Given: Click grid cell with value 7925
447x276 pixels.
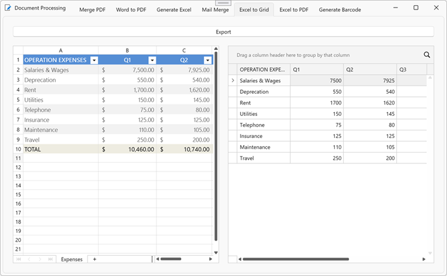Looking at the screenshot, I should tap(370, 80).
